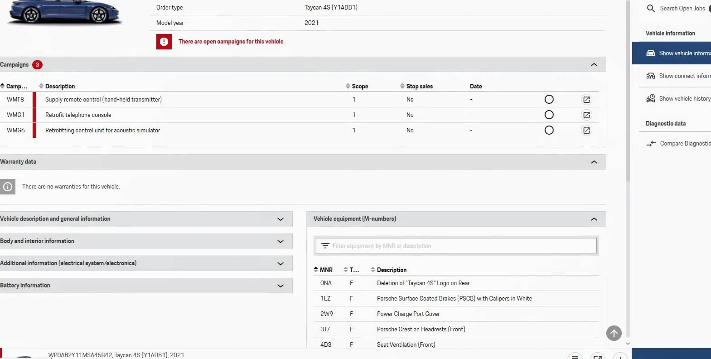Sort campaigns by Scope column arrow

coord(348,86)
